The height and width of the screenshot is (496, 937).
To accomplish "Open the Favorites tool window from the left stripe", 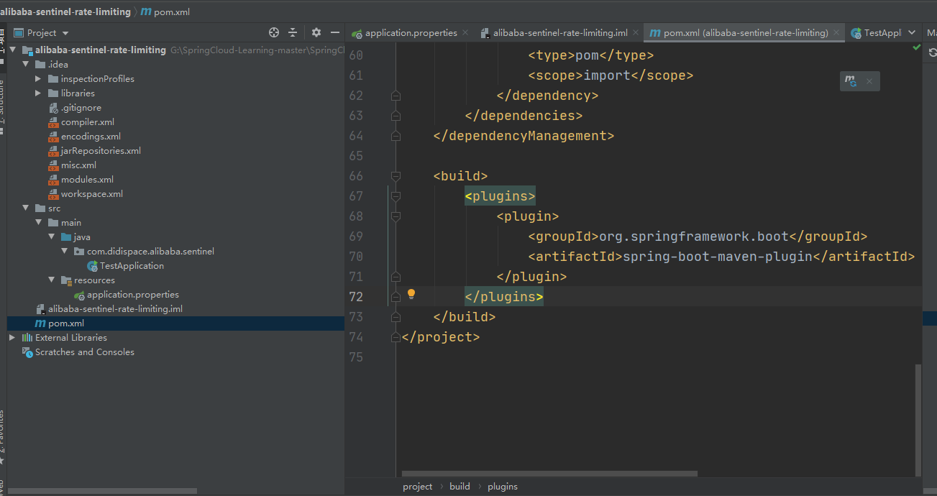I will 2,438.
